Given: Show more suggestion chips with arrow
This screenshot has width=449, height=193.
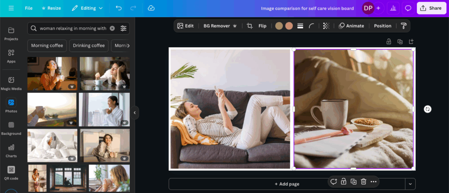Looking at the screenshot, I should click(128, 46).
